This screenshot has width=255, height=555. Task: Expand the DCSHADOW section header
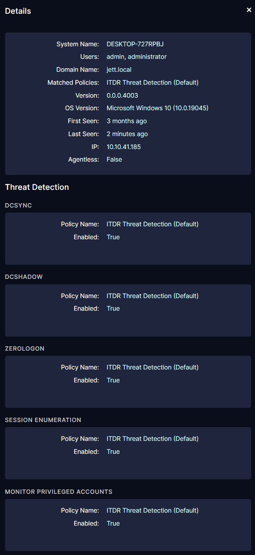24,277
